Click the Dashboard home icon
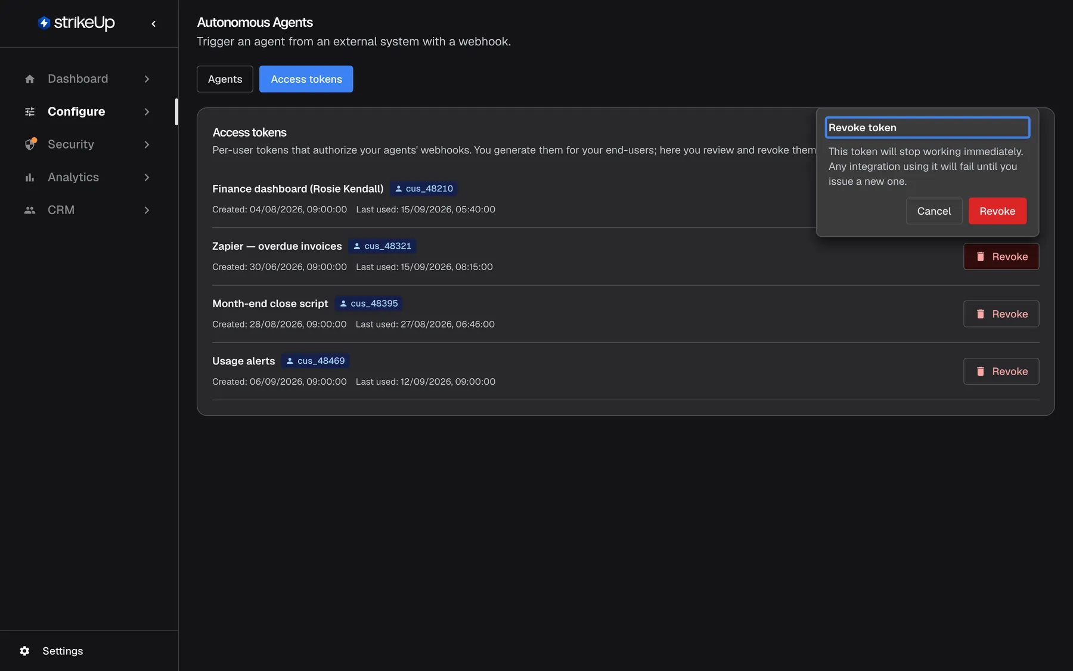 point(30,79)
